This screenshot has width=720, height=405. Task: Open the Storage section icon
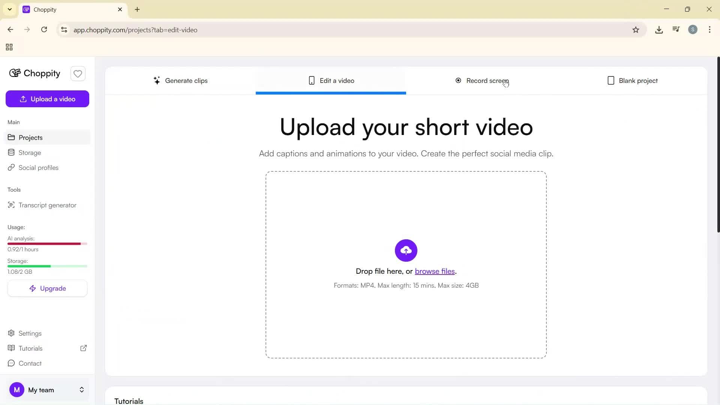[11, 152]
